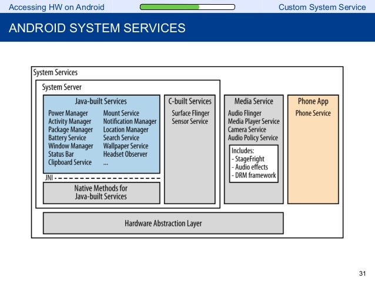Image resolution: width=375 pixels, height=281 pixels.
Task: Click the 'Includes:' label
Action: tap(243, 151)
